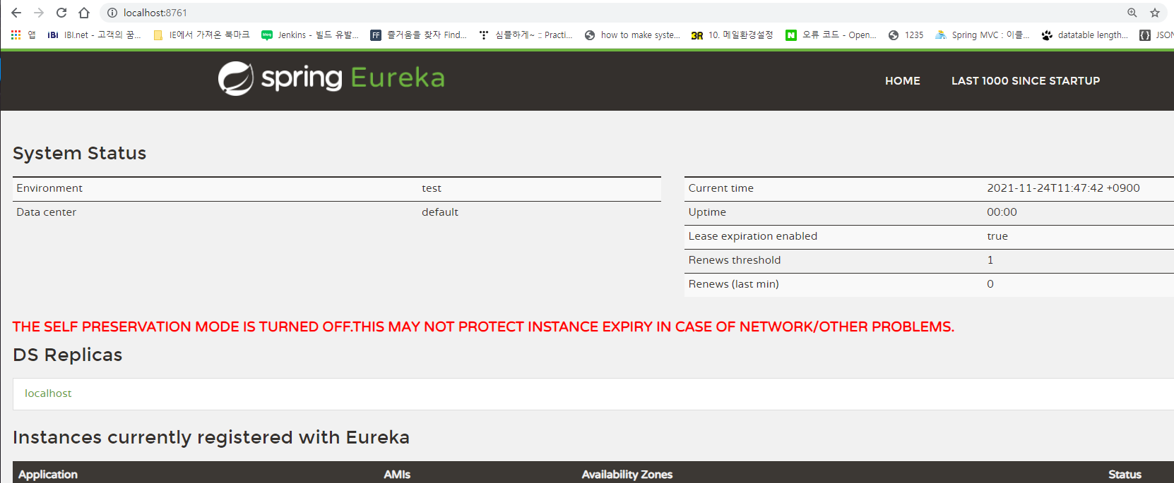Image resolution: width=1174 pixels, height=483 pixels.
Task: Open the zoom magnifier in address bar
Action: 1132,13
